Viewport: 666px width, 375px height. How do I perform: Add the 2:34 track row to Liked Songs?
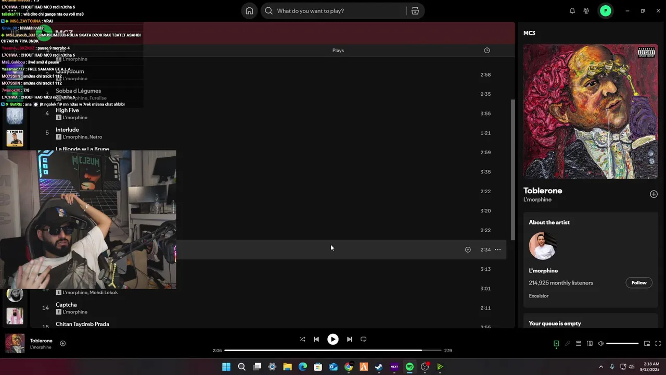(x=468, y=250)
